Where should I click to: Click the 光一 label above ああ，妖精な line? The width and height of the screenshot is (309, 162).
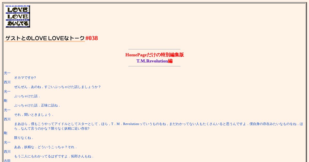coord(7,142)
